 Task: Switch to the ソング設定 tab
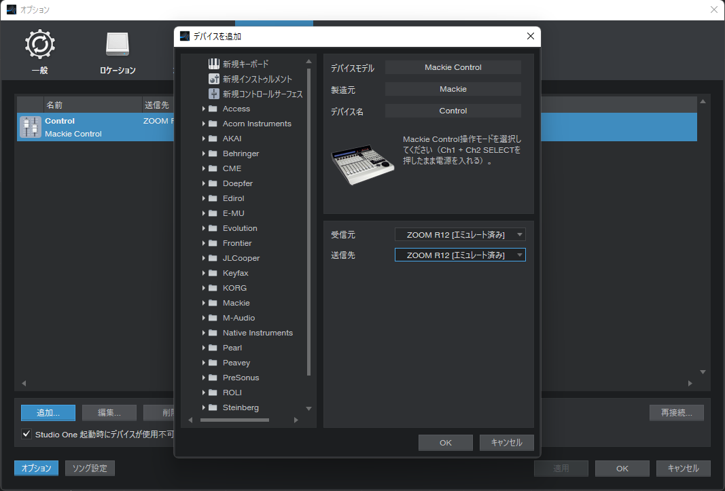tap(90, 469)
